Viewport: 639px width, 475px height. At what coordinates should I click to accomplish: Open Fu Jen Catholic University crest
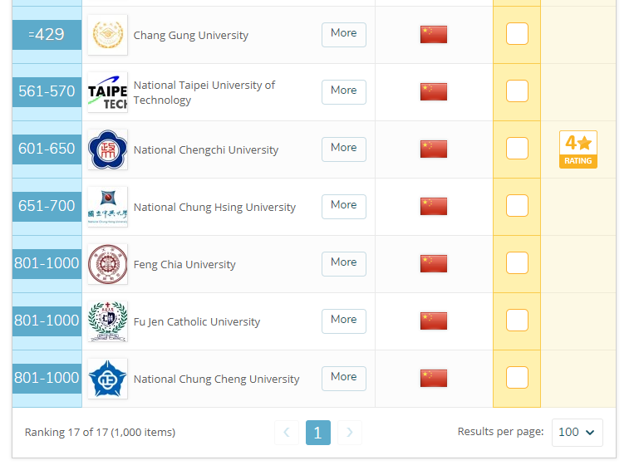click(x=107, y=321)
